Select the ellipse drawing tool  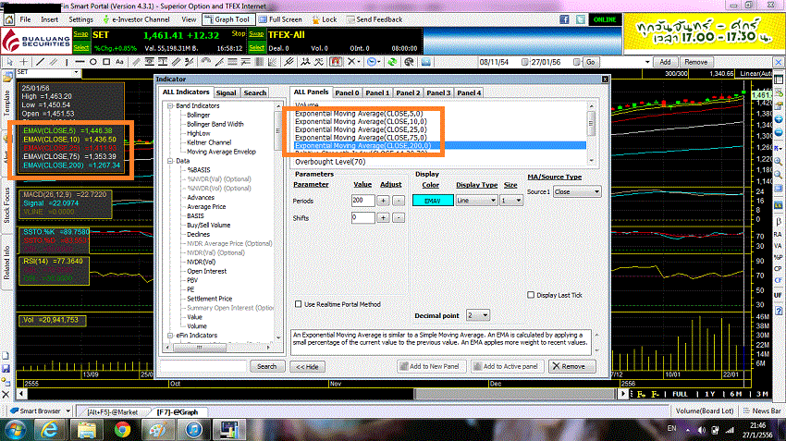point(93,62)
